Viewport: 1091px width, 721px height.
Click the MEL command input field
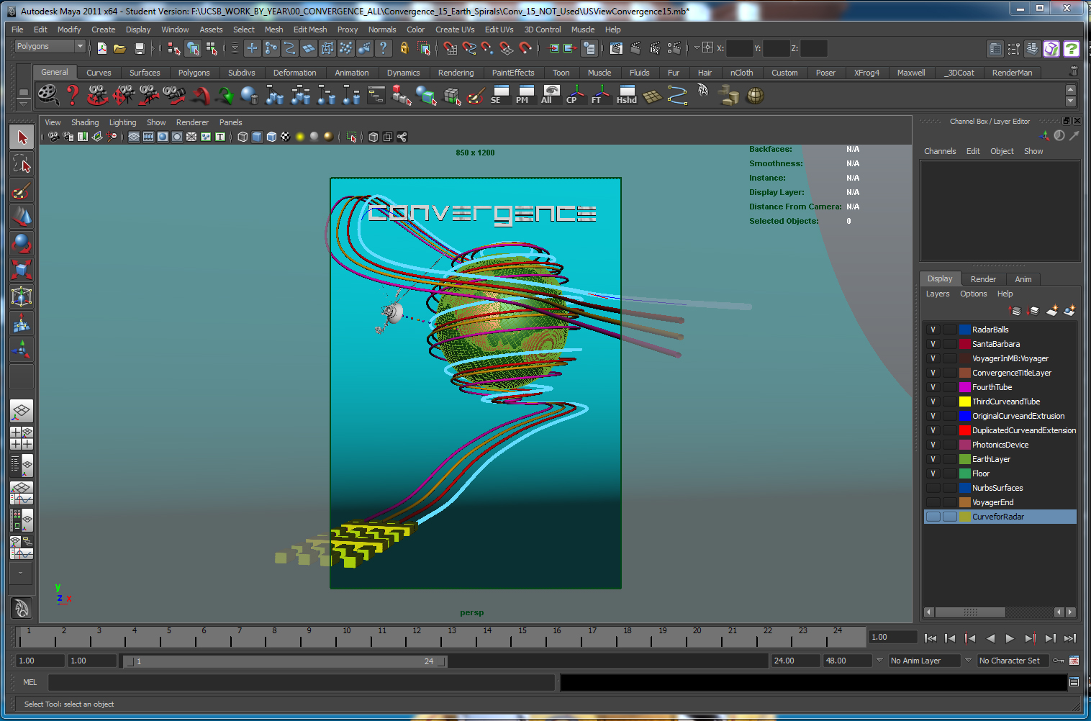tap(302, 682)
